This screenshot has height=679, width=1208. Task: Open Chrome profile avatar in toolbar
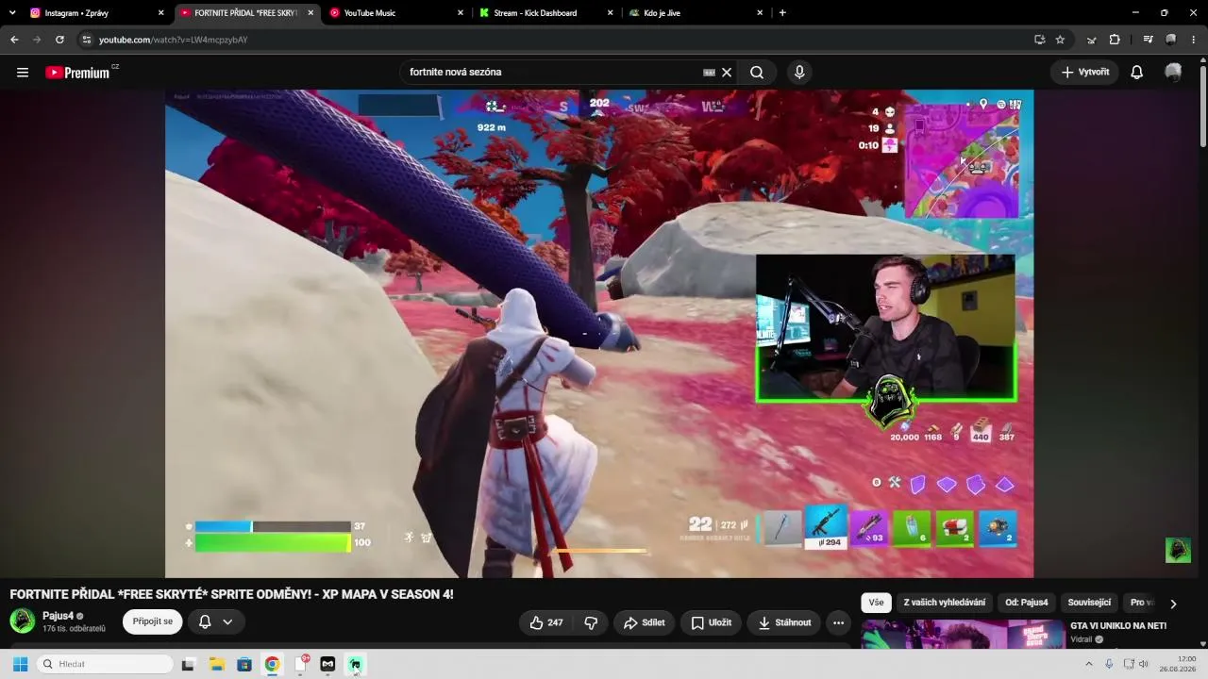click(x=1171, y=40)
